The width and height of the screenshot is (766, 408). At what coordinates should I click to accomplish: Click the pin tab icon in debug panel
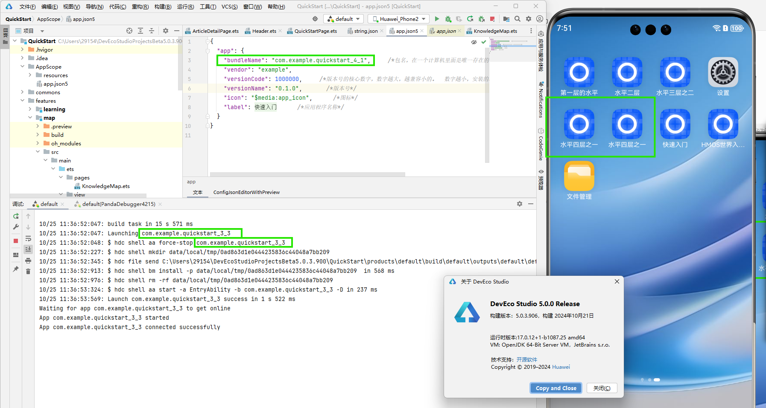tap(16, 269)
